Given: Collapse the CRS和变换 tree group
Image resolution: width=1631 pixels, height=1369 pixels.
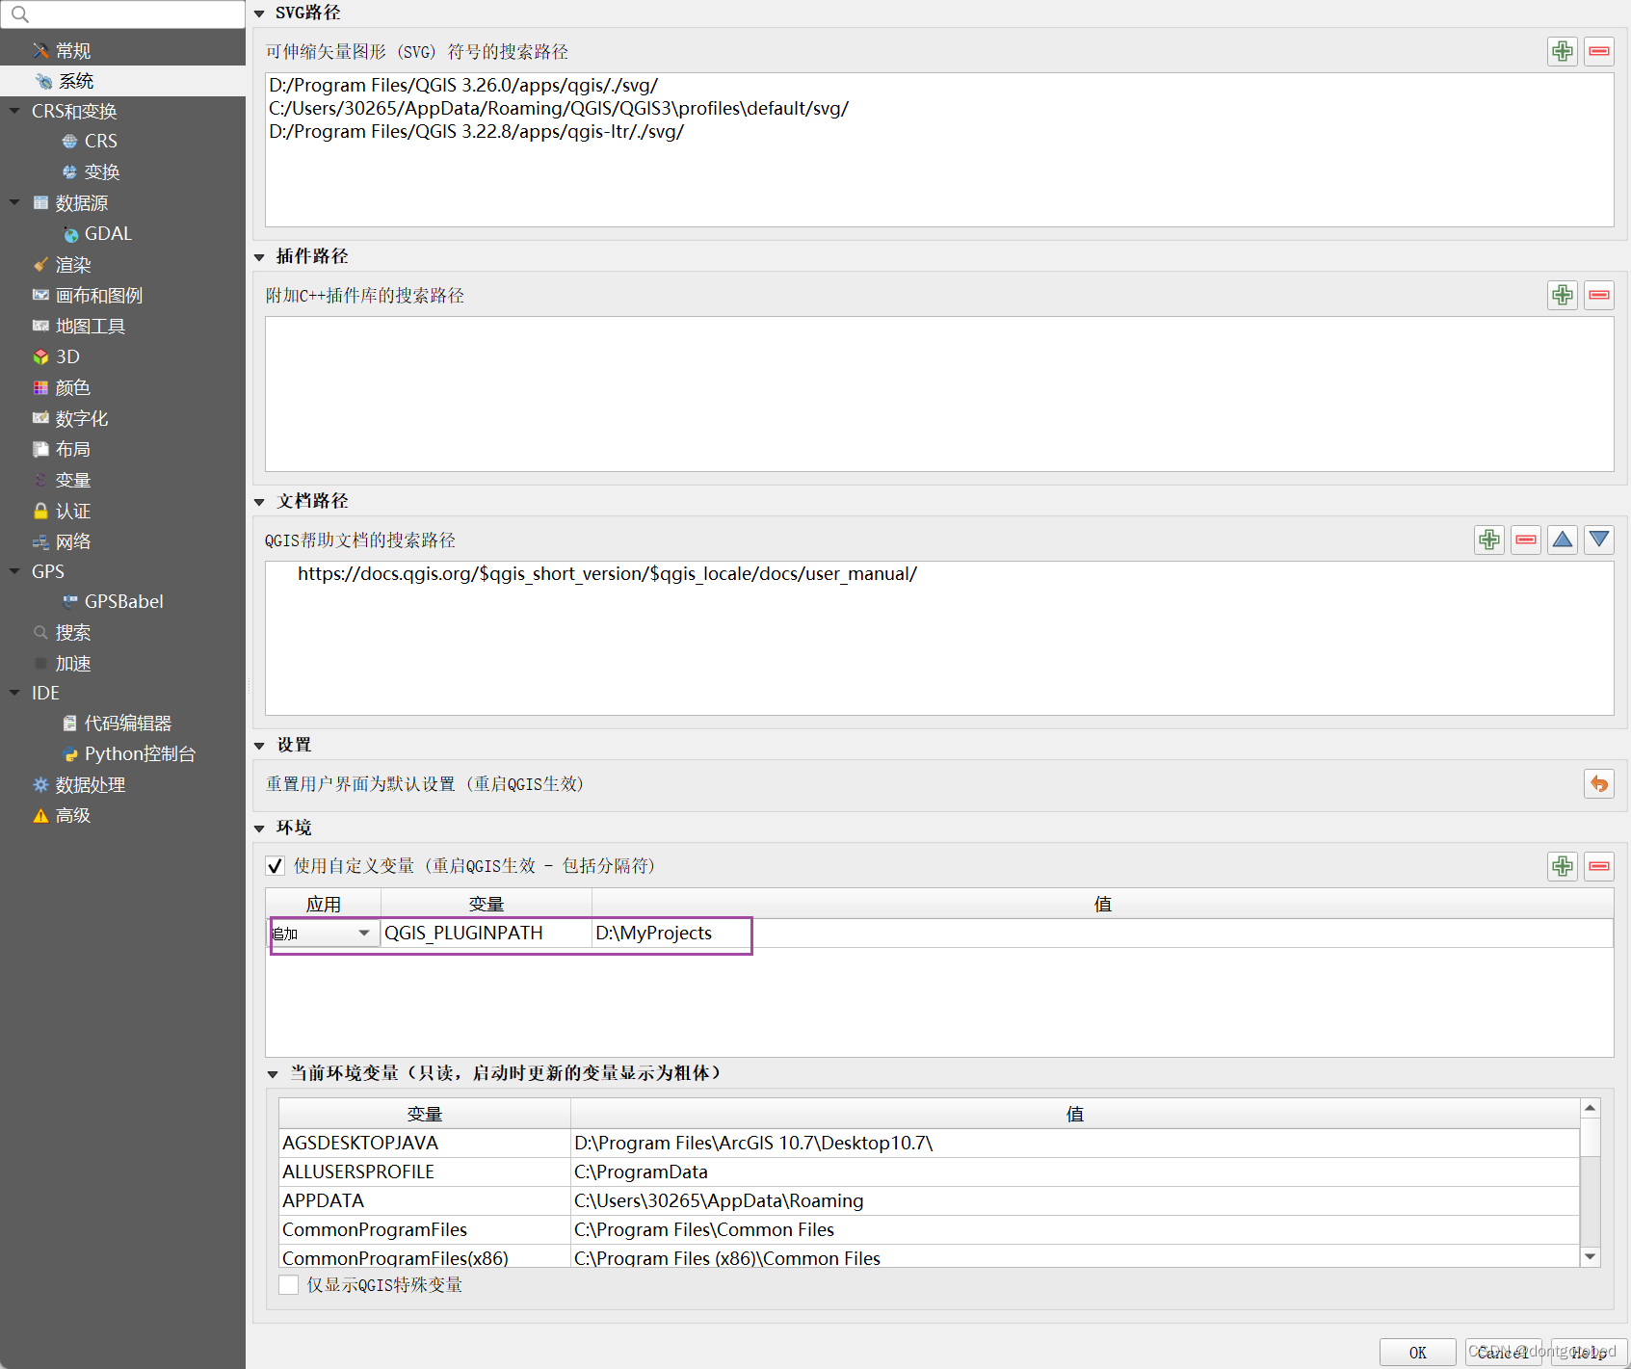Looking at the screenshot, I should click(14, 111).
